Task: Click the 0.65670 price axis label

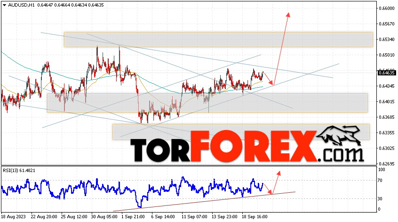Action: point(387,24)
